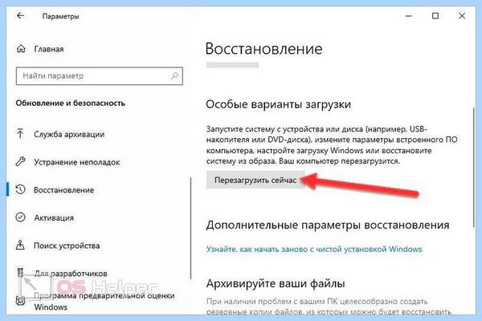The image size is (482, 321).
Task: Click the search magnifier icon
Action: click(174, 75)
